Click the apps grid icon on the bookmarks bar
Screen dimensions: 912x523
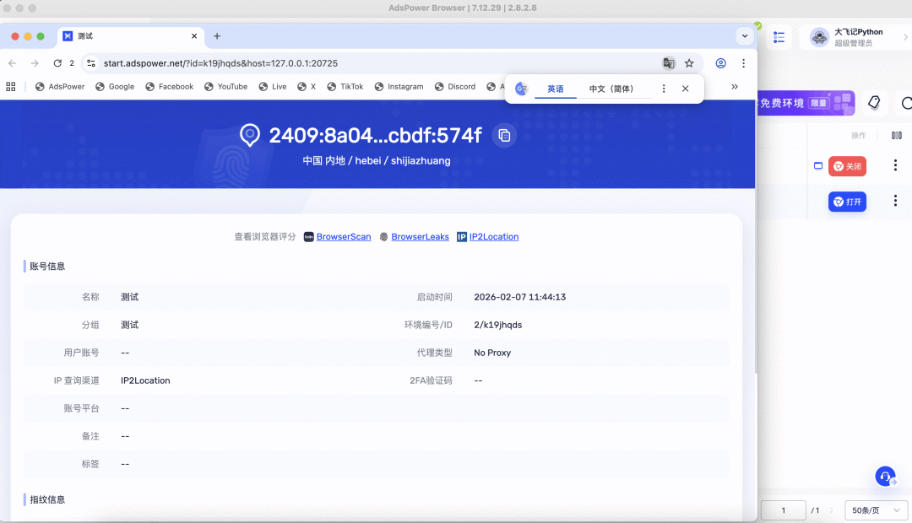click(x=11, y=86)
